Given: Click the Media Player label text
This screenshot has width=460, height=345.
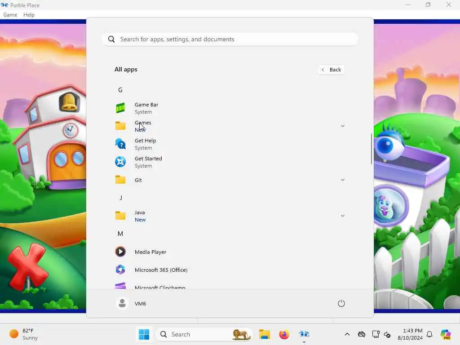Looking at the screenshot, I should [150, 252].
